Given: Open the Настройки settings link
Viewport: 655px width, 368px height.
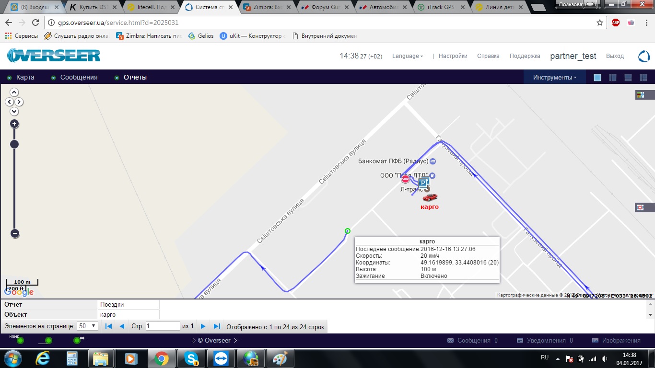Looking at the screenshot, I should point(453,56).
